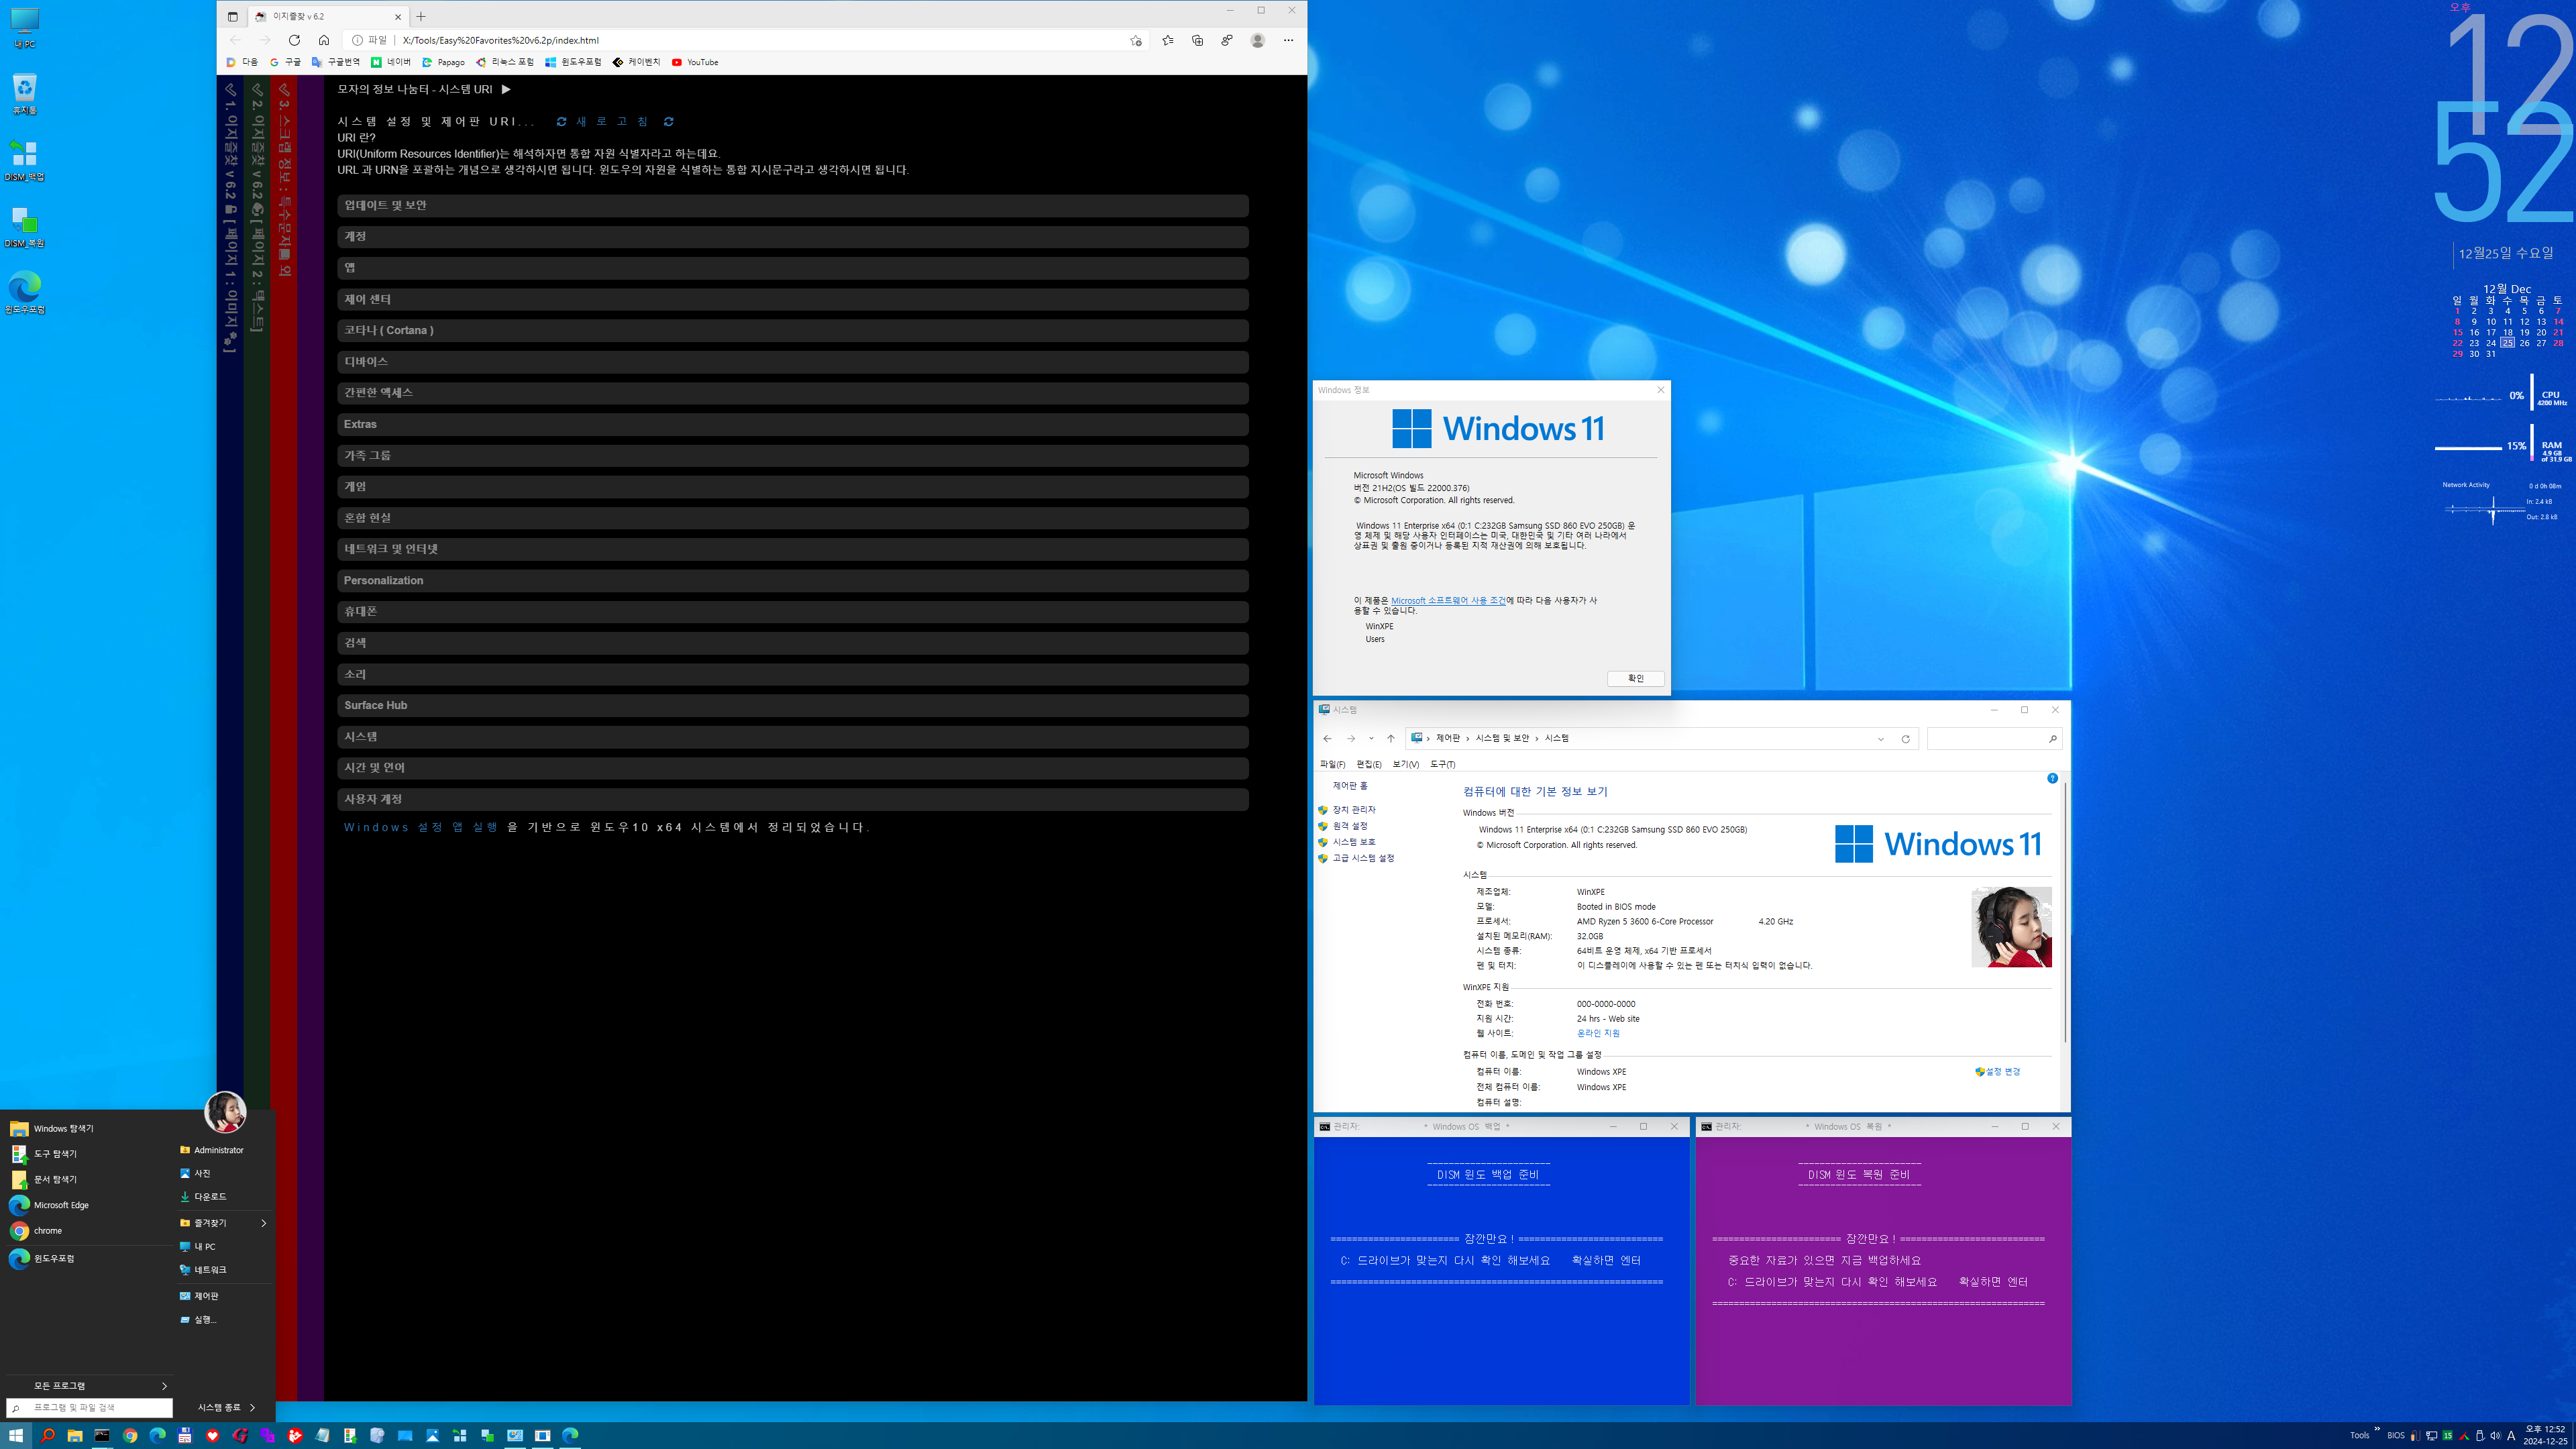The height and width of the screenshot is (1449, 2576).
Task: Go to the Edge home page button
Action: click(x=323, y=40)
